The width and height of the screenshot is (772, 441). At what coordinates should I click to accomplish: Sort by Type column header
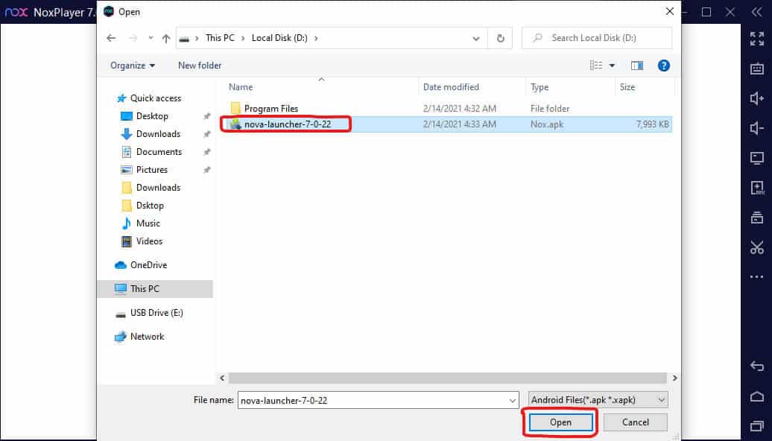[540, 87]
